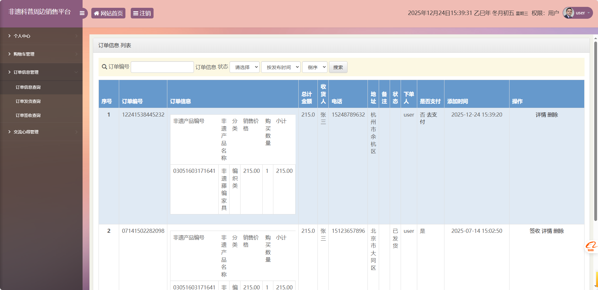Click 签收 for order 07141502282098
598x290 pixels.
click(535, 231)
